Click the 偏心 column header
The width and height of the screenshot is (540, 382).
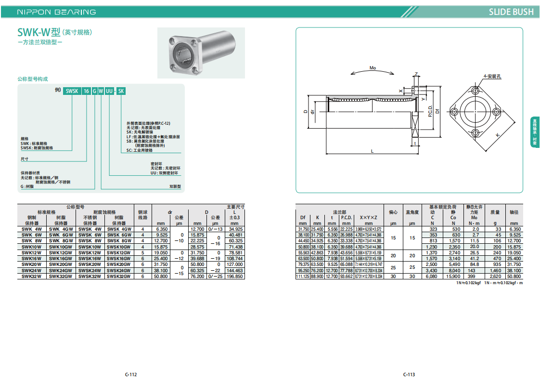393,212
